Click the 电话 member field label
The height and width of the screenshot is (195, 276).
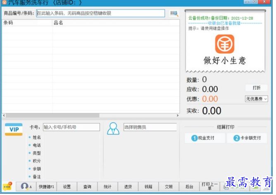[37, 145]
